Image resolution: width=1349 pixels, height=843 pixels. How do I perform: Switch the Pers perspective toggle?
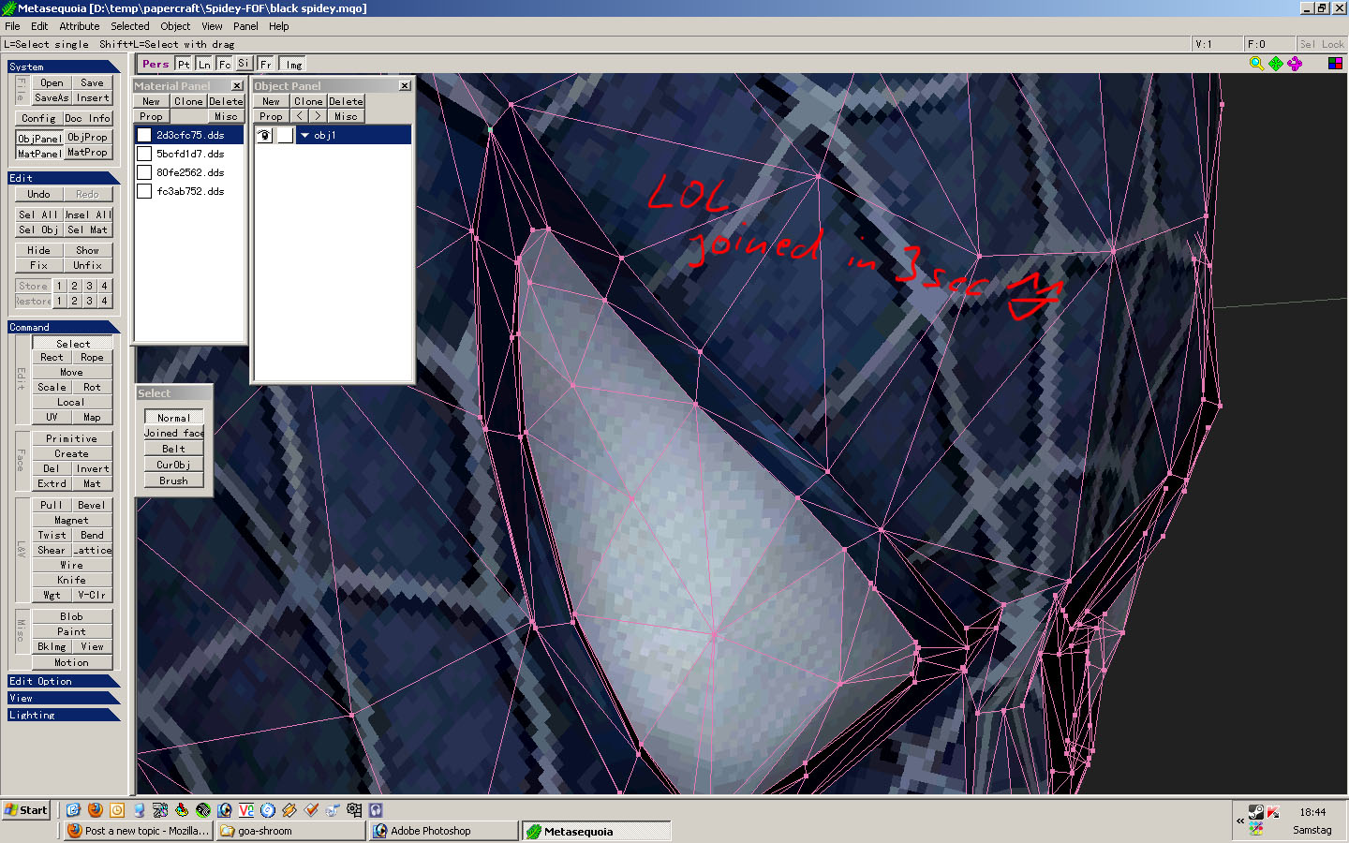156,64
